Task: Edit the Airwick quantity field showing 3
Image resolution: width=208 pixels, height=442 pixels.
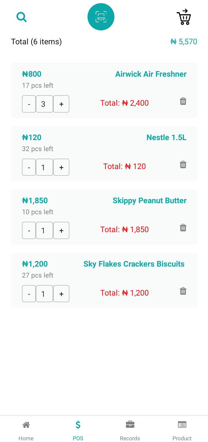Action: [x=44, y=104]
